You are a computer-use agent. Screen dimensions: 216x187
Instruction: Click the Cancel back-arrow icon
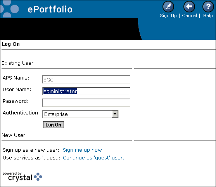click(189, 7)
